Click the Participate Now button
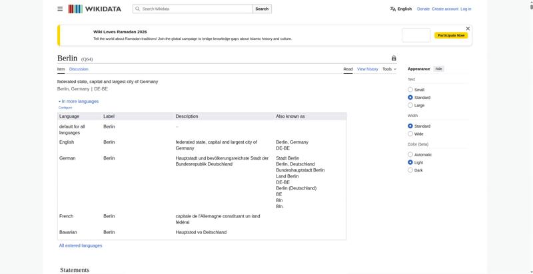Image resolution: width=533 pixels, height=274 pixels. click(451, 35)
